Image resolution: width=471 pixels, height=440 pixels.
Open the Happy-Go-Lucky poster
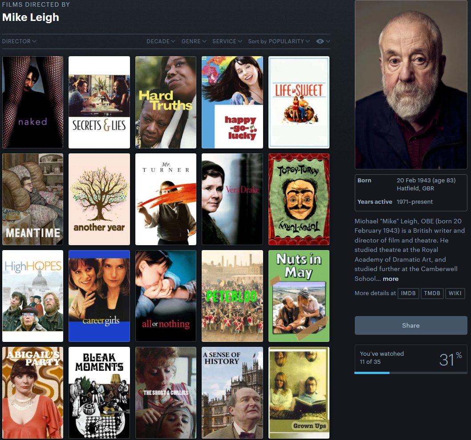232,102
